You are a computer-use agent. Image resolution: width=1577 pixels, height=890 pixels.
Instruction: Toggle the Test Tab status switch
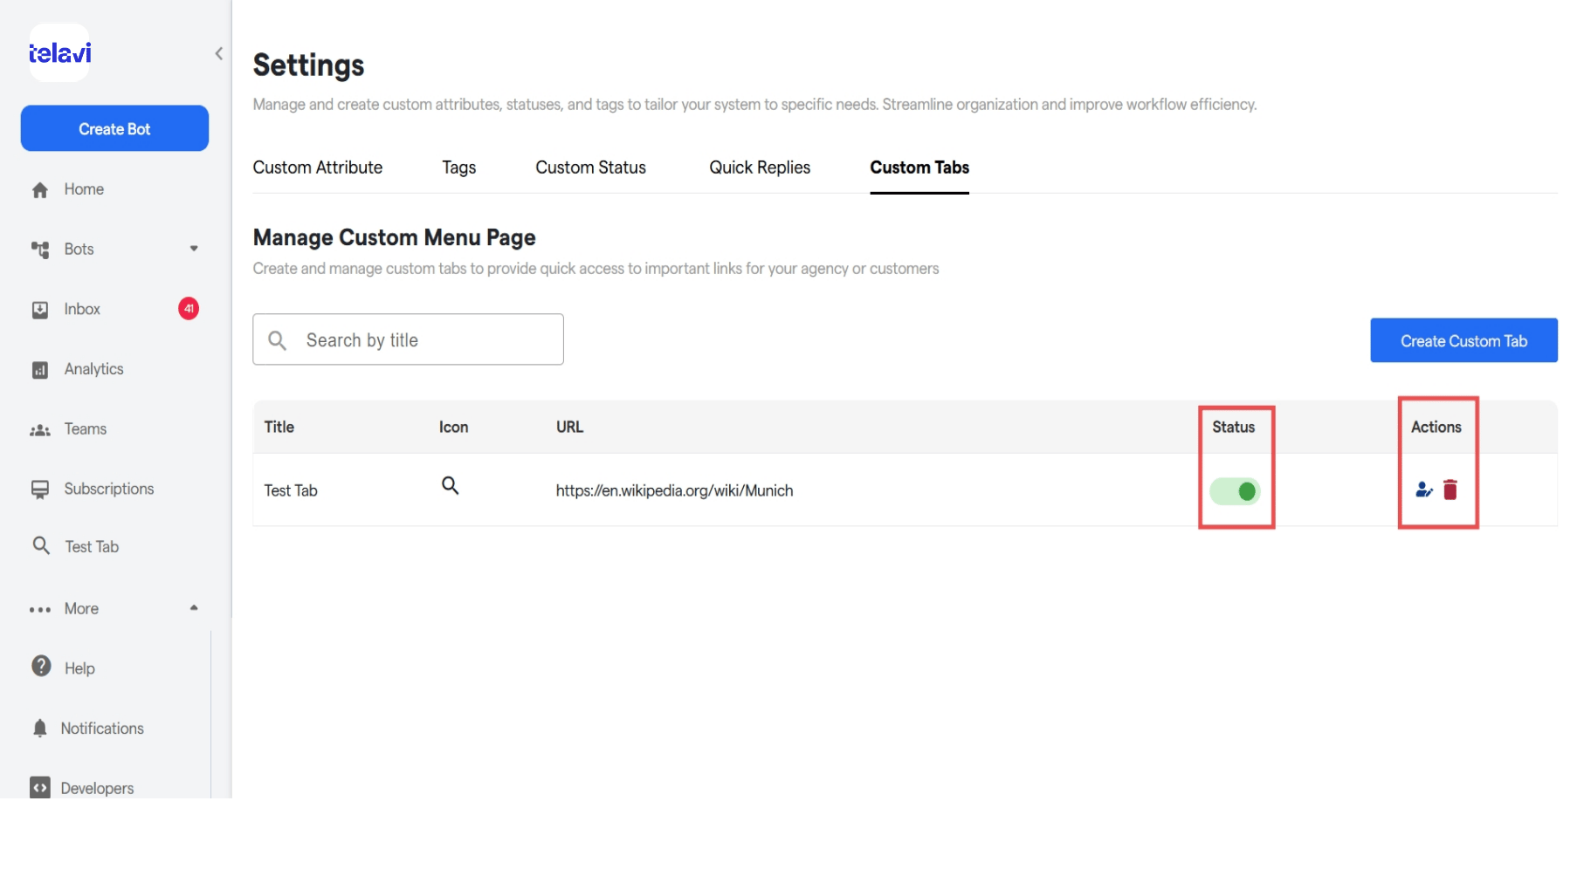pos(1235,492)
